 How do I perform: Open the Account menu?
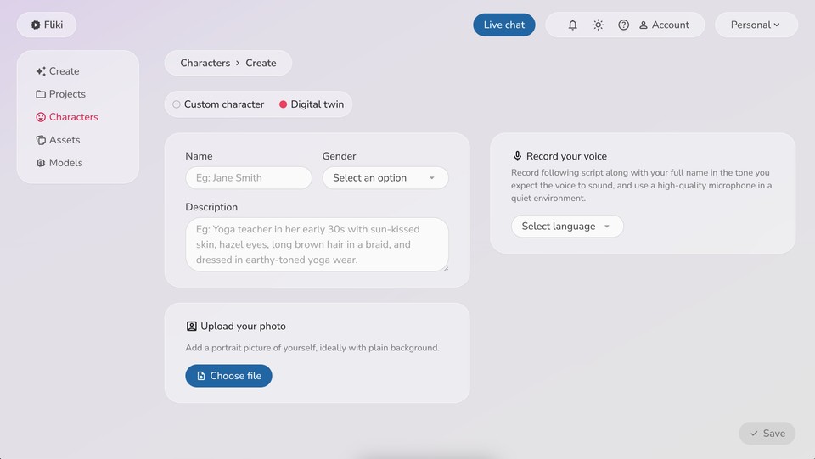(664, 25)
